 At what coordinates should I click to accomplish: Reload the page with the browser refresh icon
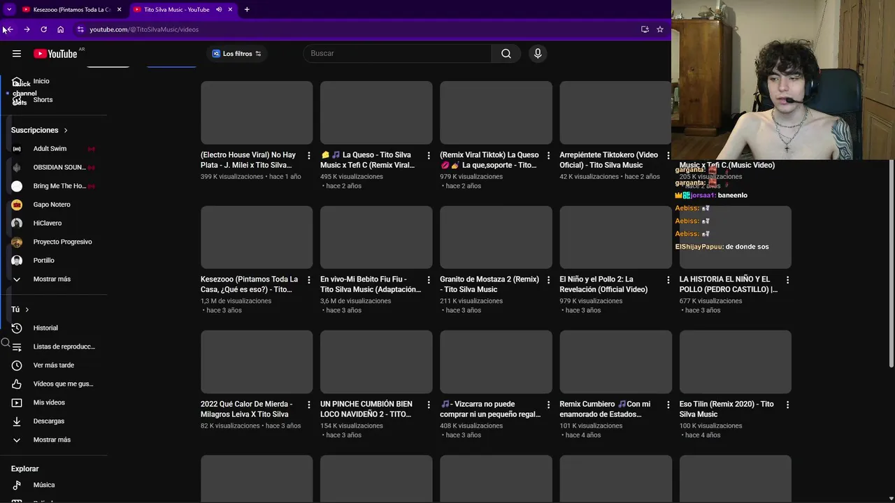click(x=43, y=29)
